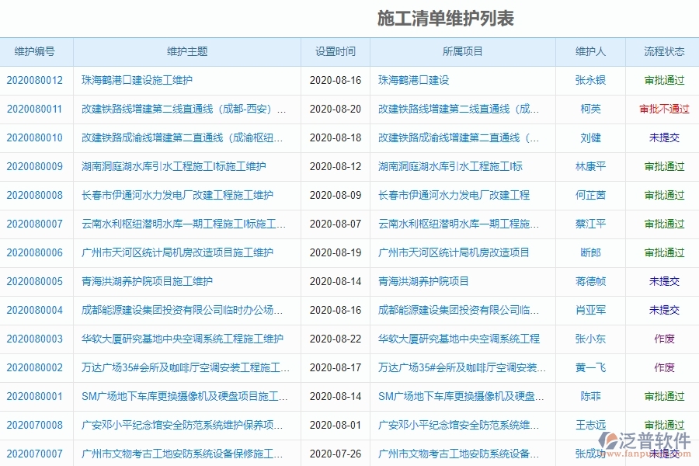This screenshot has width=699, height=466.
Task: Open maintenance record 2020080012
Action: click(x=35, y=80)
